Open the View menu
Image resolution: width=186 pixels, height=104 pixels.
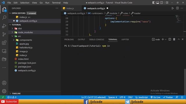[34, 3]
